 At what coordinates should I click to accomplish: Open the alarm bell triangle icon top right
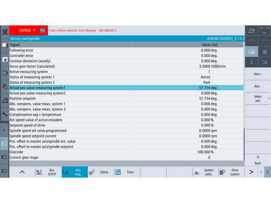click(251, 31)
